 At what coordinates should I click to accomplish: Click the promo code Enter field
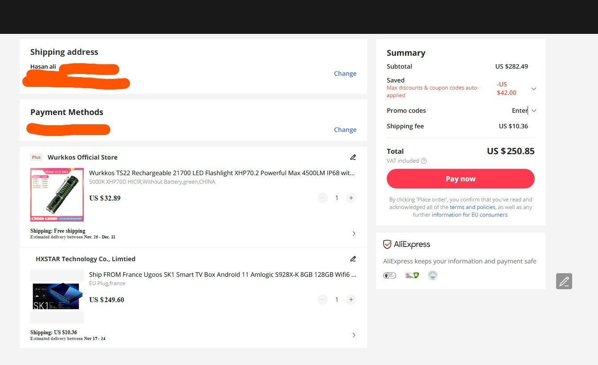pyautogui.click(x=520, y=111)
